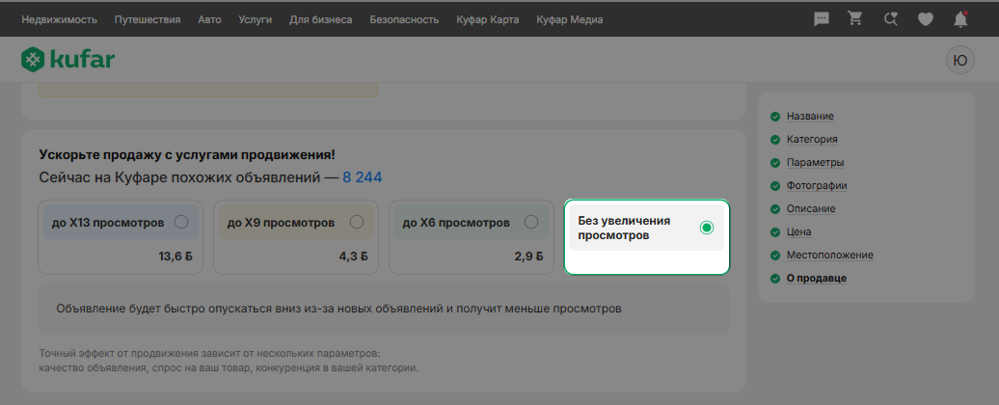999x405 pixels.
Task: Click the Kufar logo
Action: (x=67, y=60)
